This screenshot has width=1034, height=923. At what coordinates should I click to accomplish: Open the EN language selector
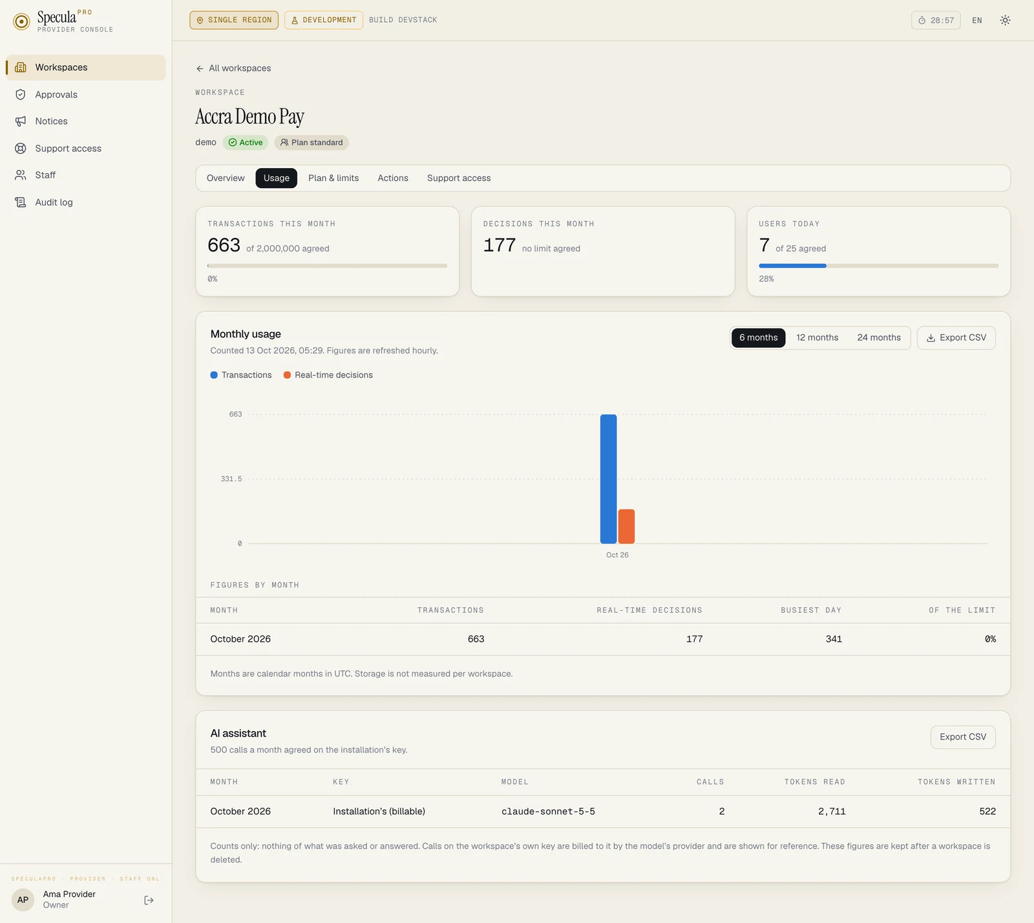click(976, 20)
